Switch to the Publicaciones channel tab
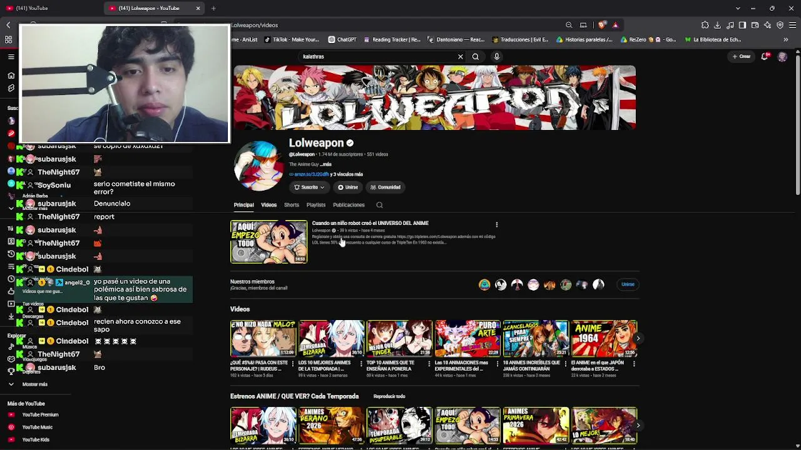This screenshot has height=450, width=801. tap(349, 205)
